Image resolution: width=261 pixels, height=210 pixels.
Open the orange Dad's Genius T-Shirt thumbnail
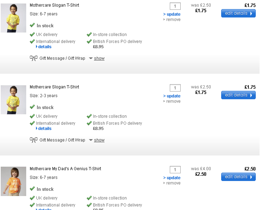(x=13, y=181)
